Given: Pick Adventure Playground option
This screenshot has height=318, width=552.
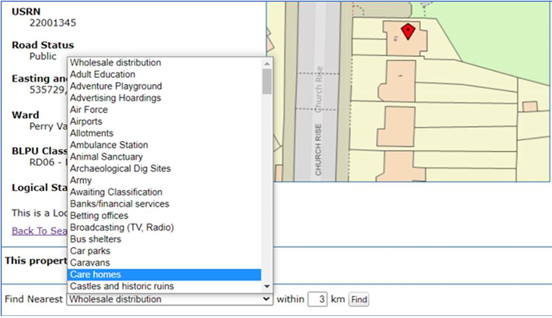Looking at the screenshot, I should pyautogui.click(x=164, y=86).
